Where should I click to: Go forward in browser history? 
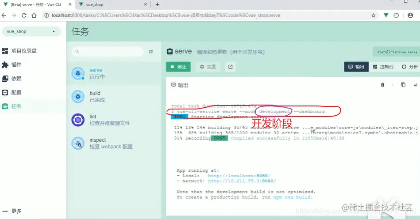pyautogui.click(x=14, y=15)
